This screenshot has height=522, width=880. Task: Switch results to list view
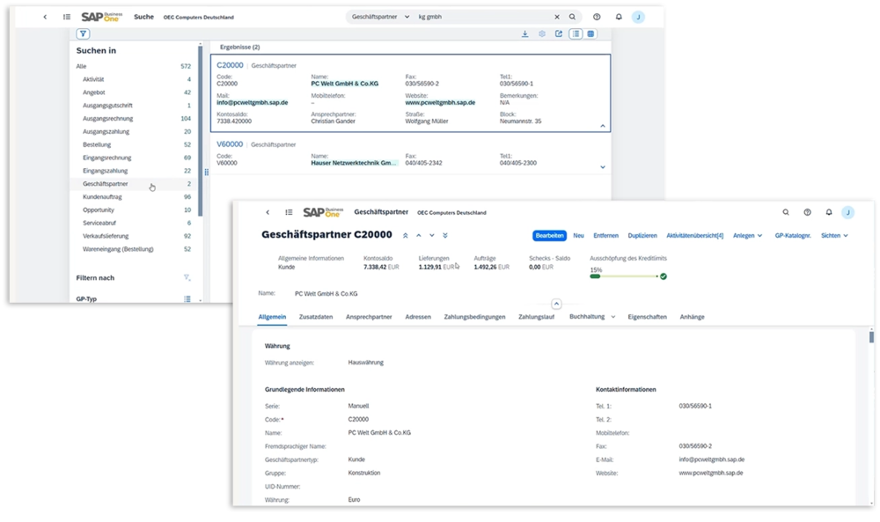click(576, 34)
